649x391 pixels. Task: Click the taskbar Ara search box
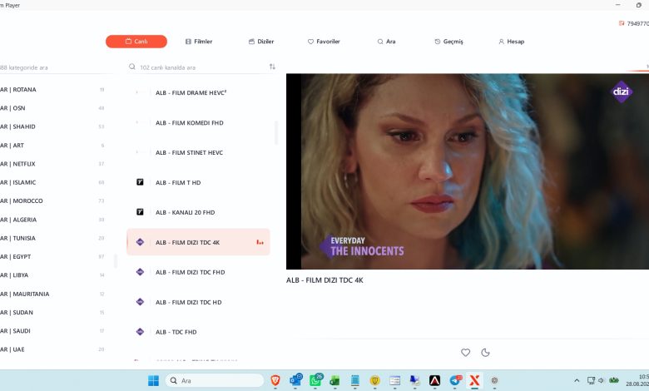(215, 381)
